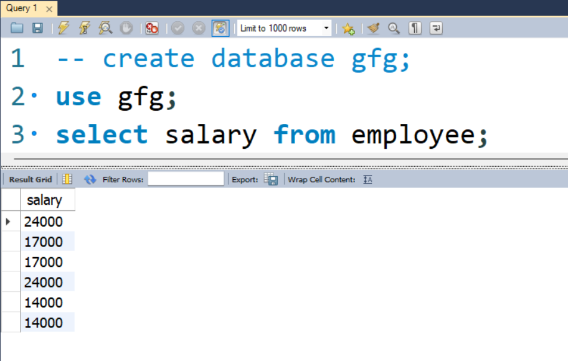This screenshot has width=568, height=361.
Task: Refresh the result data icon
Action: point(90,179)
